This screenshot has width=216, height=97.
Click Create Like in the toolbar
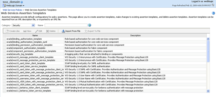pyautogui.click(x=13, y=31)
